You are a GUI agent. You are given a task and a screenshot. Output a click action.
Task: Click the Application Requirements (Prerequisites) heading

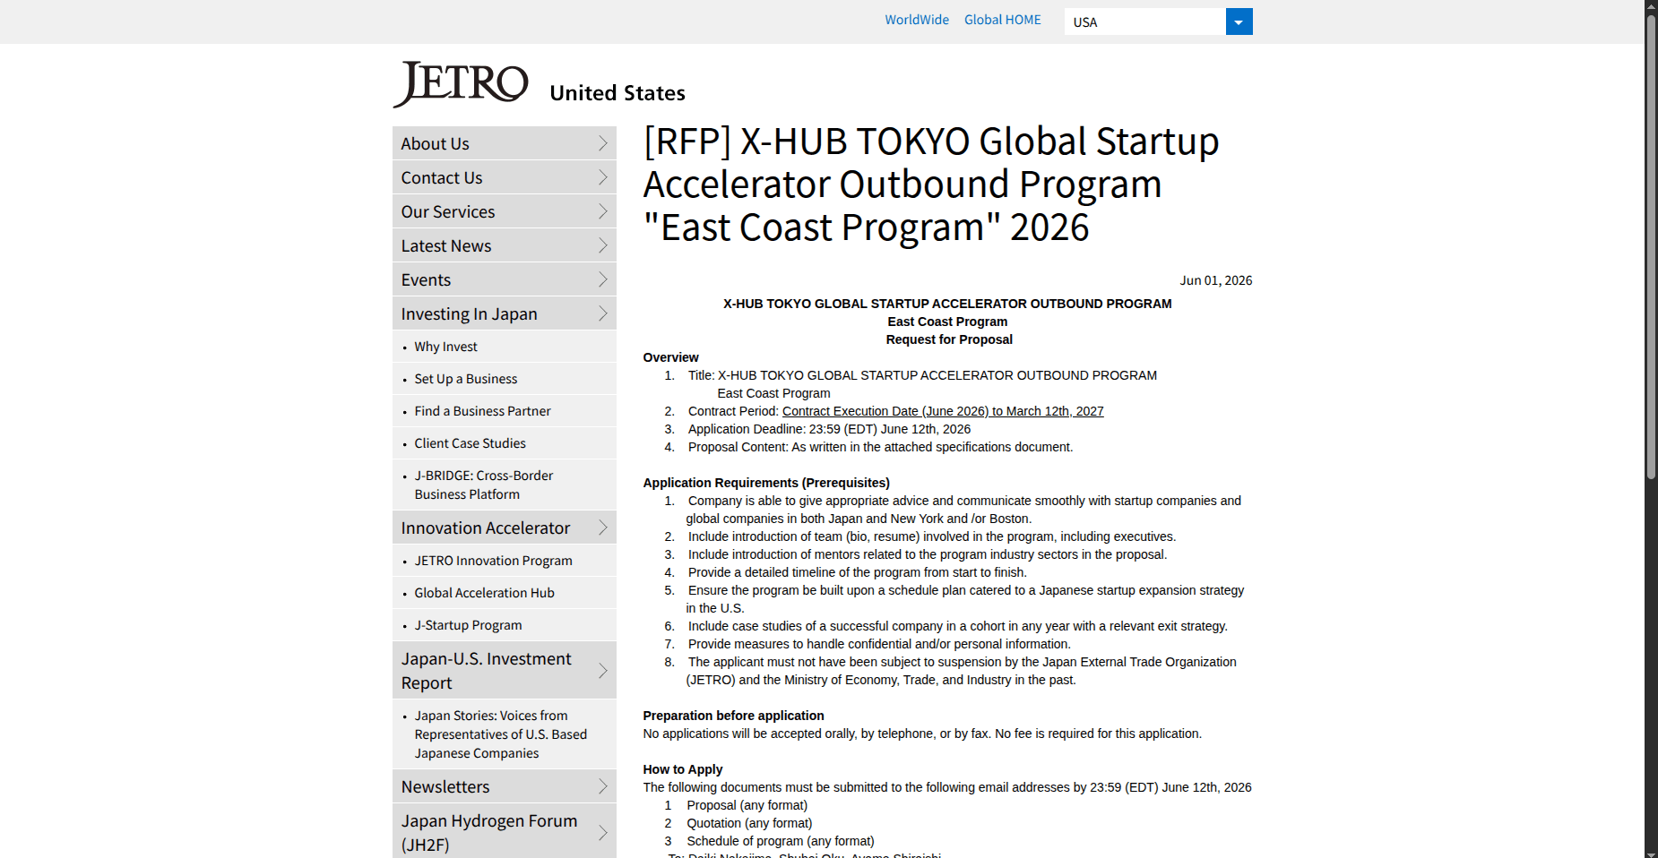point(766,483)
